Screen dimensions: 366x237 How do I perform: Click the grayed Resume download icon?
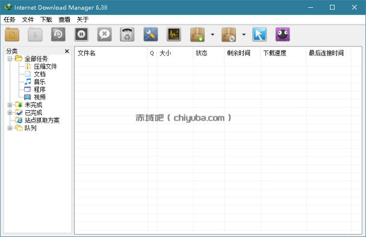(x=35, y=34)
